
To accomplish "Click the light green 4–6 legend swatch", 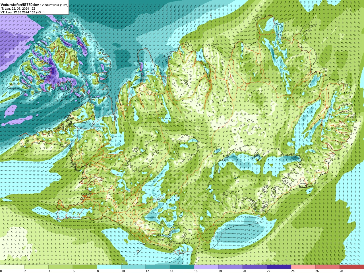I will tap(61, 267).
